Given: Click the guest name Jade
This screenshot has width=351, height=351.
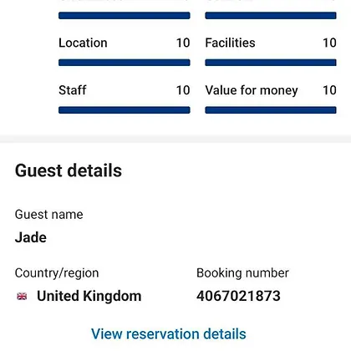Looking at the screenshot, I should coord(31,237).
